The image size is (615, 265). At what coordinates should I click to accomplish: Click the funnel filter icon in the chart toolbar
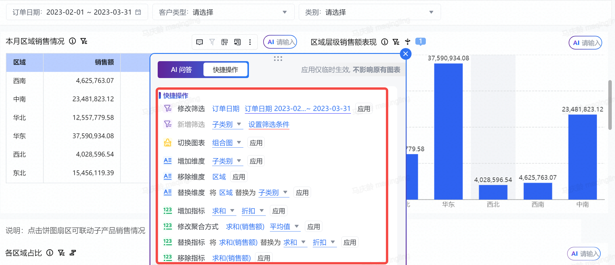coord(212,42)
